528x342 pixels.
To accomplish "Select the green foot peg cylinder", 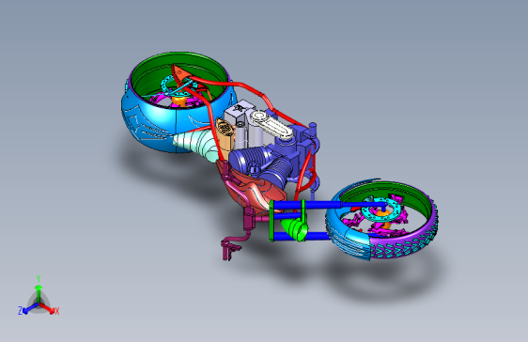I will click(296, 229).
